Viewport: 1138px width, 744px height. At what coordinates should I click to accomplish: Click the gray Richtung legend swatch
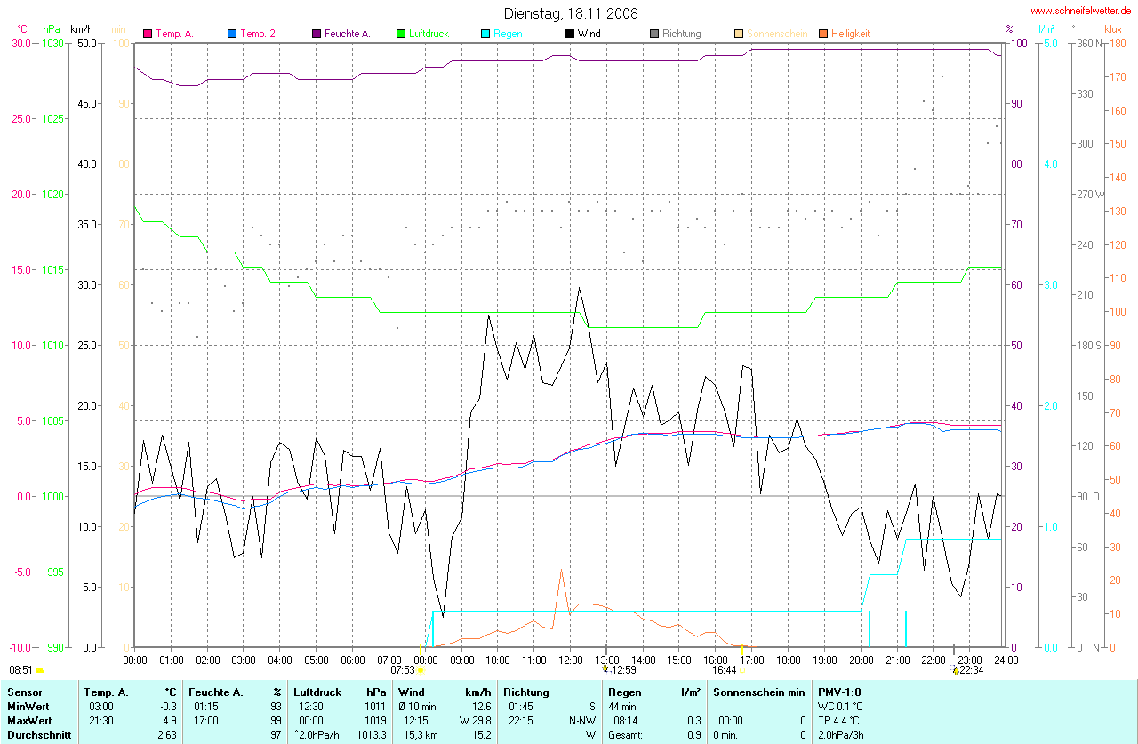pyautogui.click(x=654, y=34)
